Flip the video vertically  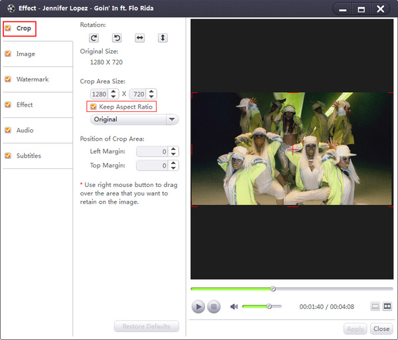[163, 38]
